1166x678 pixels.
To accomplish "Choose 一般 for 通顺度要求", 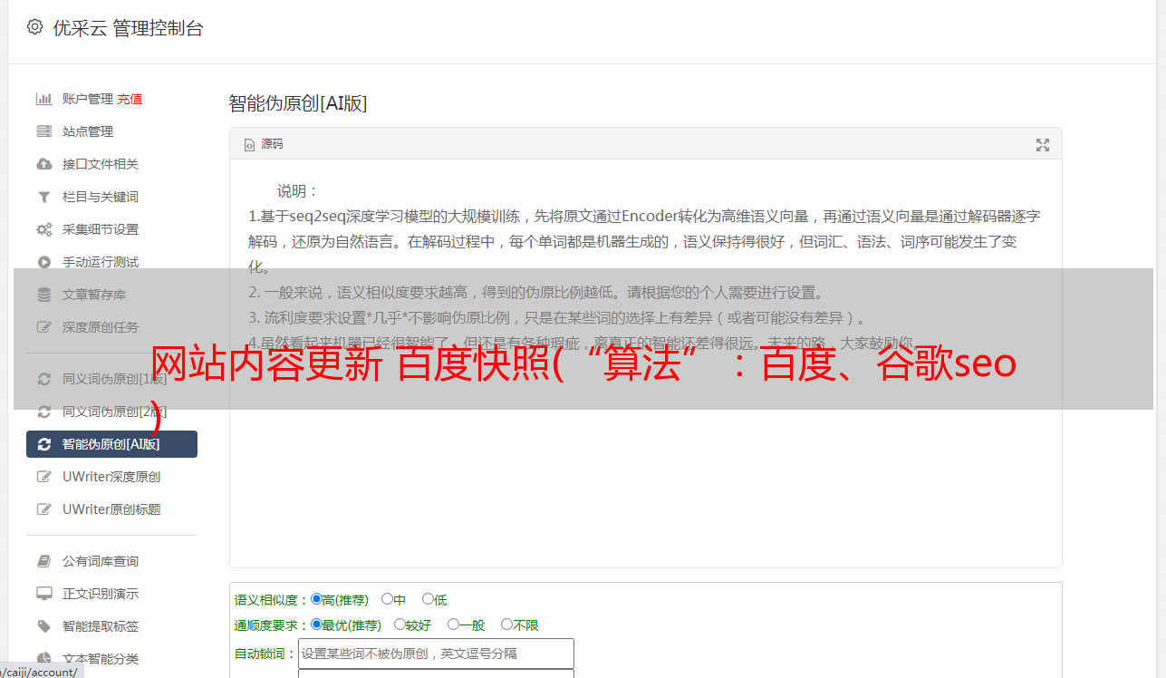I will tap(452, 625).
